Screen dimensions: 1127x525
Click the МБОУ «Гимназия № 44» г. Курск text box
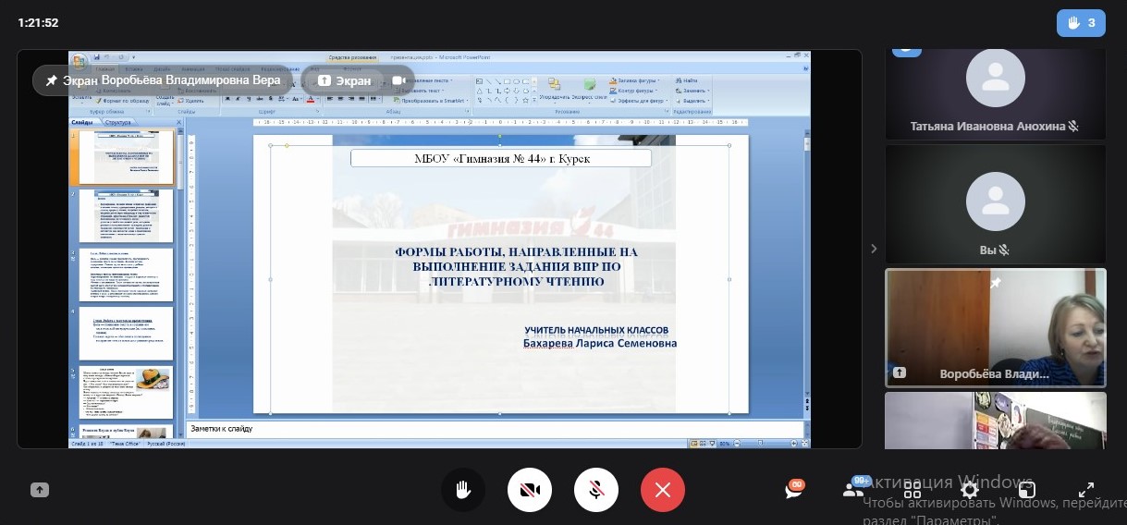[x=501, y=158]
